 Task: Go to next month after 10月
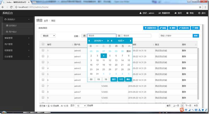point(131,41)
